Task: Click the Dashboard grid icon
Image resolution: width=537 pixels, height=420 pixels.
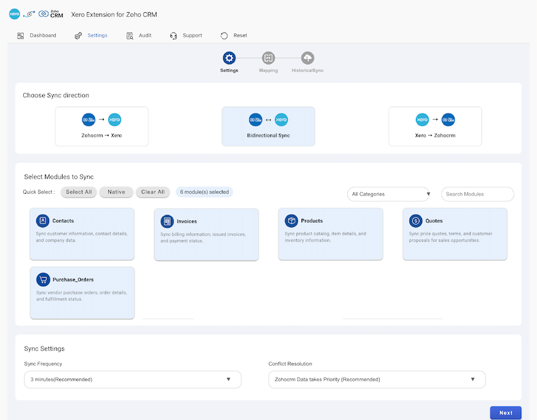Action: pyautogui.click(x=20, y=35)
